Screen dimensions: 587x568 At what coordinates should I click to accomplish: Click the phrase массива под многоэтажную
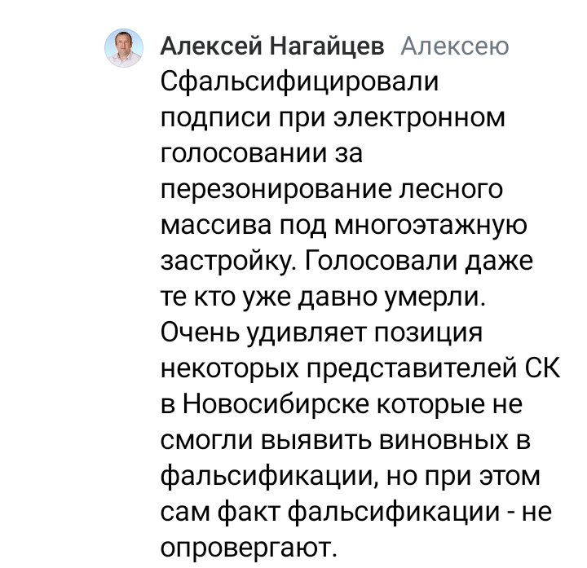pos(344,226)
